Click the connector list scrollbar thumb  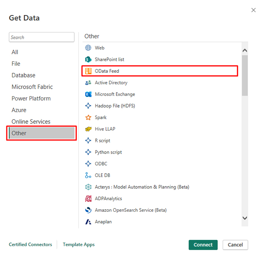pos(245,76)
